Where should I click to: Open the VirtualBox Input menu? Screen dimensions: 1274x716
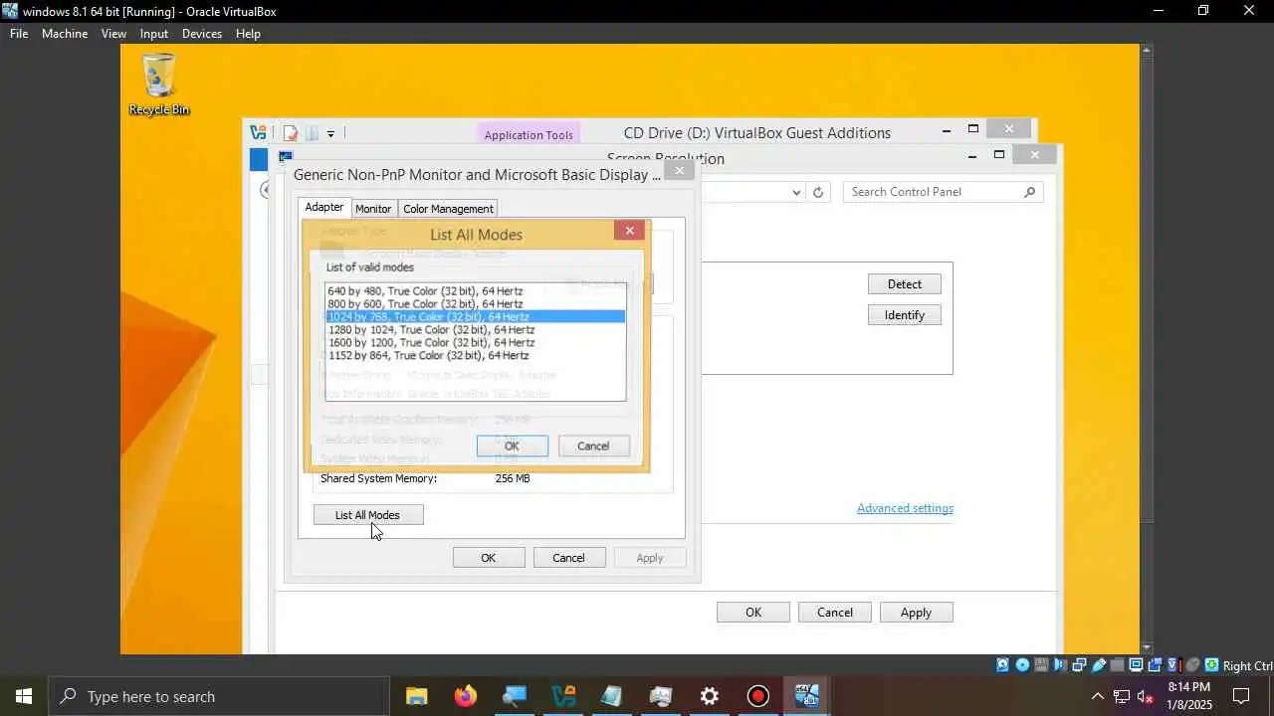(154, 34)
